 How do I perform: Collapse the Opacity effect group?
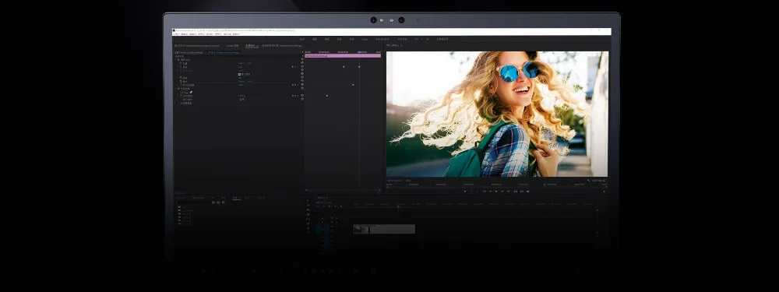click(x=175, y=89)
